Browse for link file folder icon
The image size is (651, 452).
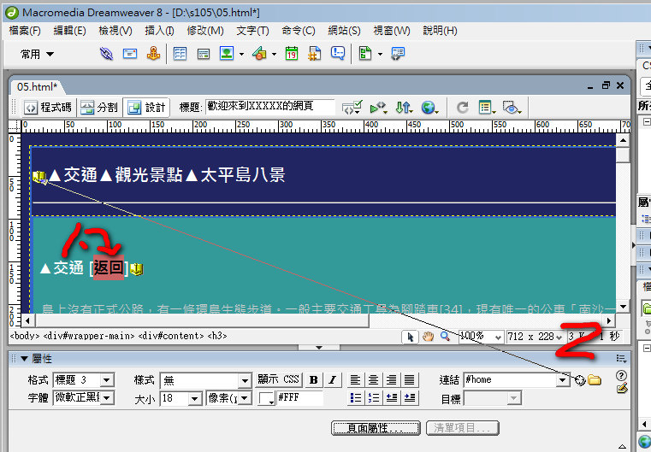[x=594, y=380]
